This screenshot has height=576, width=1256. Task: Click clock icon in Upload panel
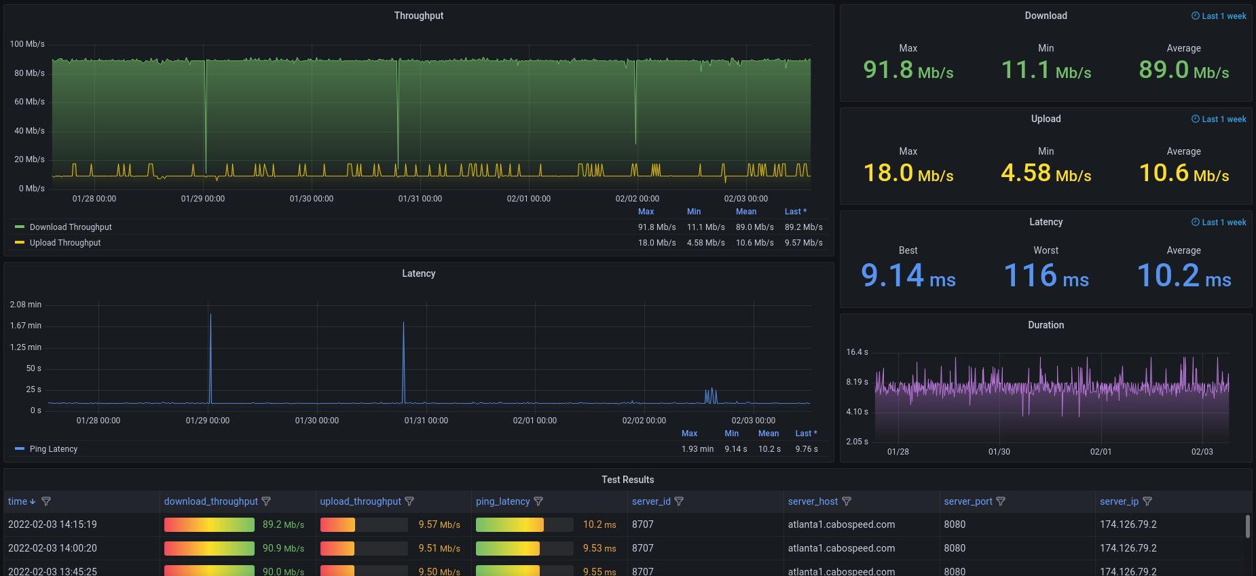pyautogui.click(x=1195, y=119)
